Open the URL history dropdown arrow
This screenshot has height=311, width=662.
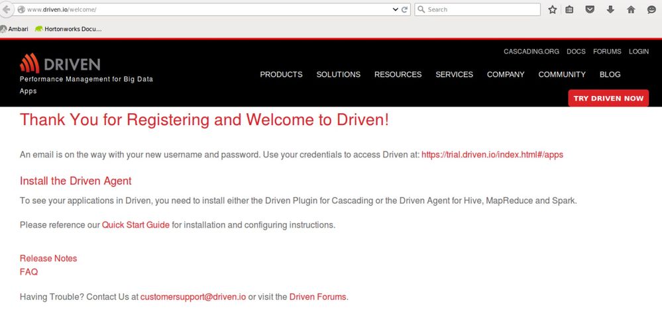(395, 9)
